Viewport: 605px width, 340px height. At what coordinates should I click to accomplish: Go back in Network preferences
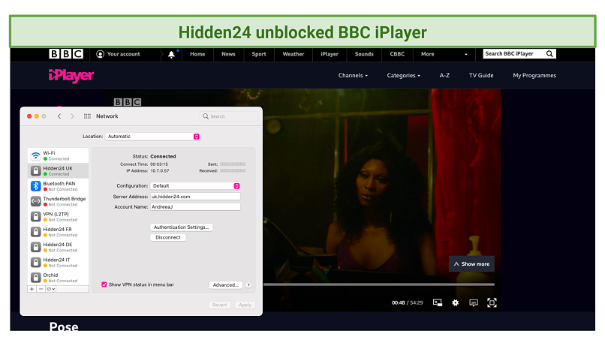coord(59,116)
